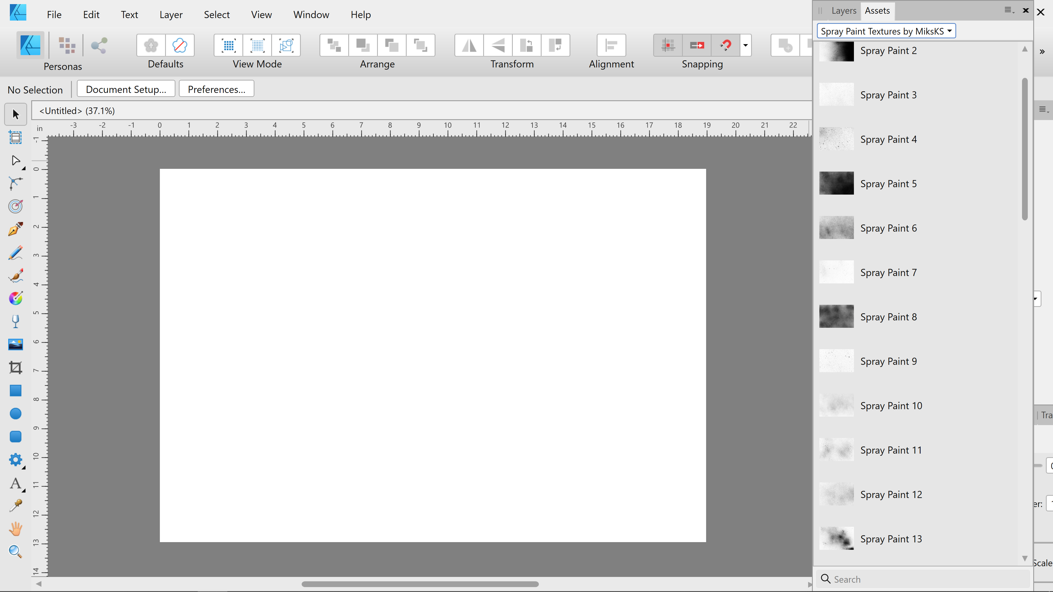Select the Fill tool color wheel
The image size is (1053, 592).
coord(16,298)
